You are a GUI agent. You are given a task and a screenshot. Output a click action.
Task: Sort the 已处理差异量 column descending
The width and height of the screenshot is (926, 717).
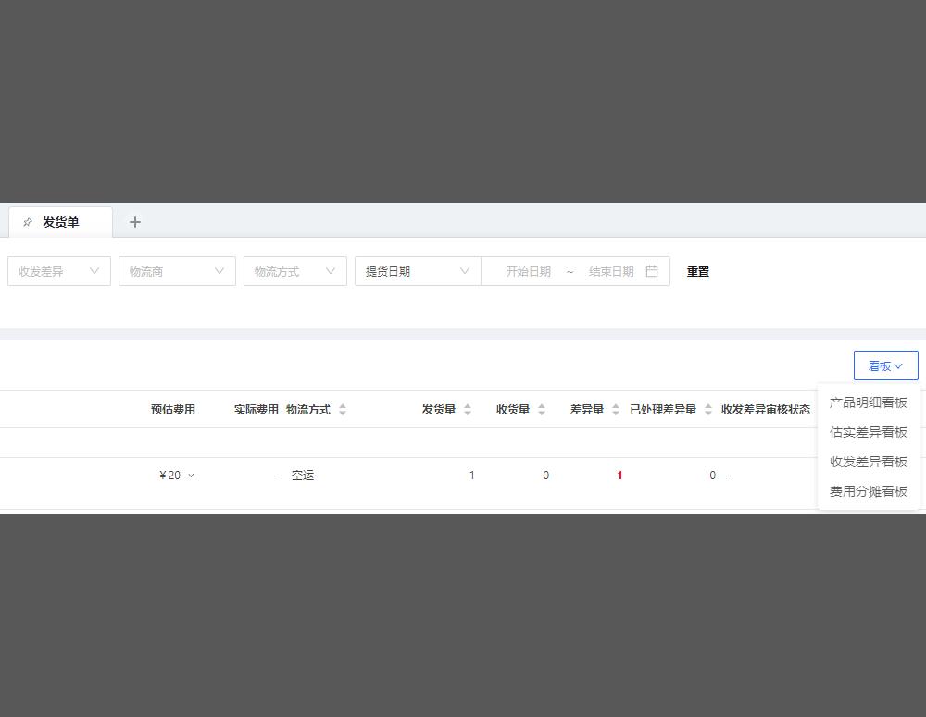[707, 414]
